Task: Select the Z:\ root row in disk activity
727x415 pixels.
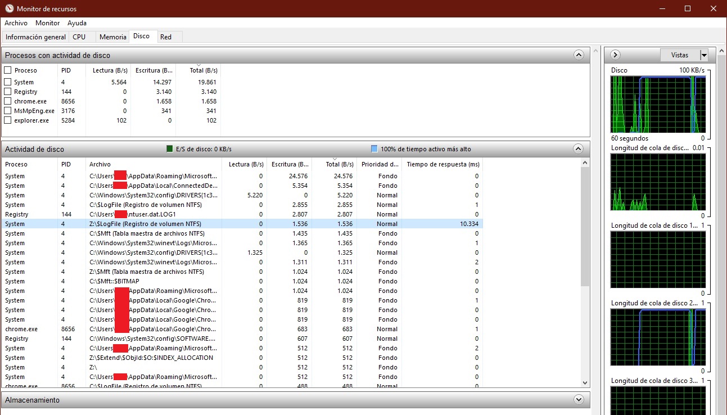Action: [x=242, y=367]
